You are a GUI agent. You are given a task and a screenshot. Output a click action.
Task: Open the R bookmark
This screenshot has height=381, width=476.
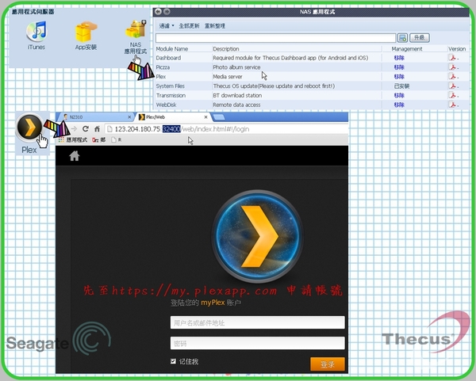(x=117, y=139)
